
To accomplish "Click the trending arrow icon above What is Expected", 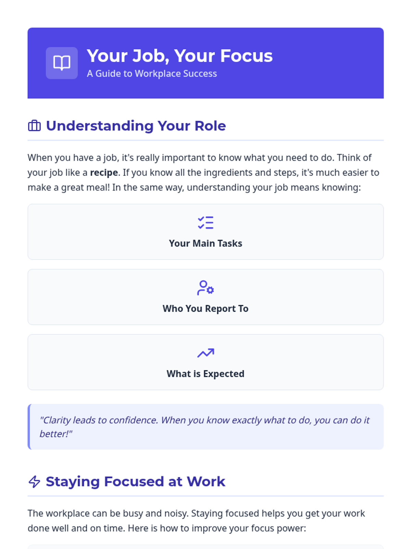I will tap(206, 353).
